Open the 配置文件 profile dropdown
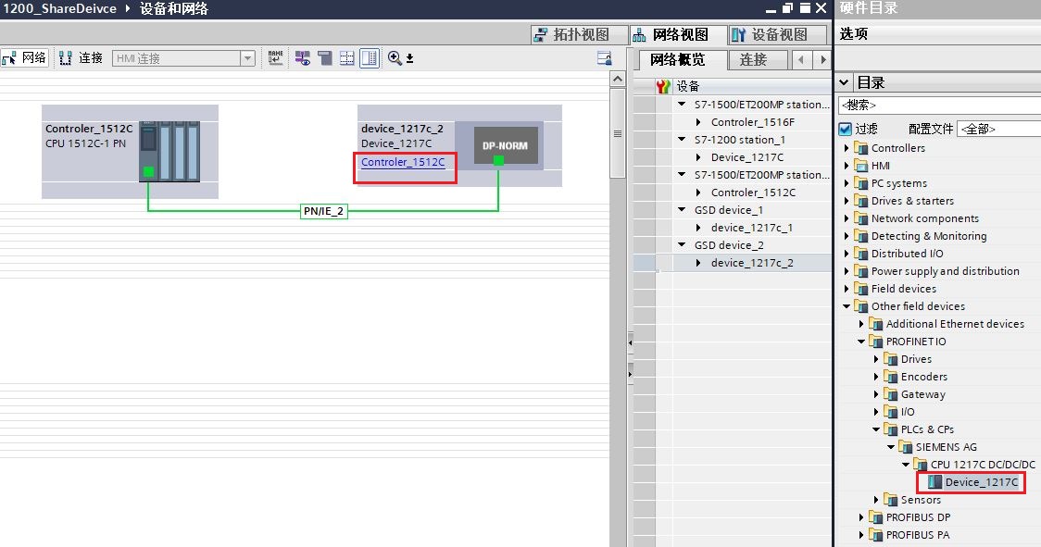 tap(998, 129)
